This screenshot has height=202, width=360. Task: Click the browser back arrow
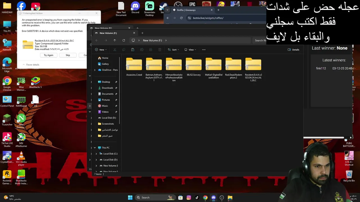pyautogui.click(x=168, y=18)
